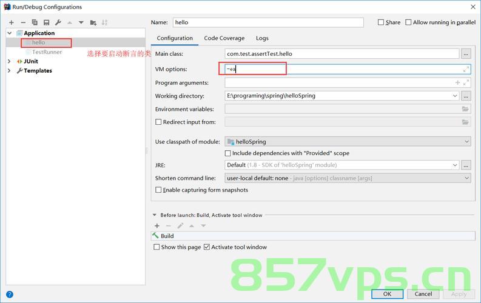Confirm with the OK button

387,294
